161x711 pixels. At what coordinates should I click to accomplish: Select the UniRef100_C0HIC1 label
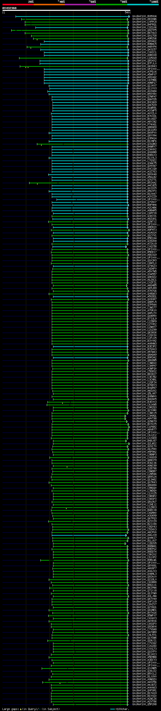(144, 52)
